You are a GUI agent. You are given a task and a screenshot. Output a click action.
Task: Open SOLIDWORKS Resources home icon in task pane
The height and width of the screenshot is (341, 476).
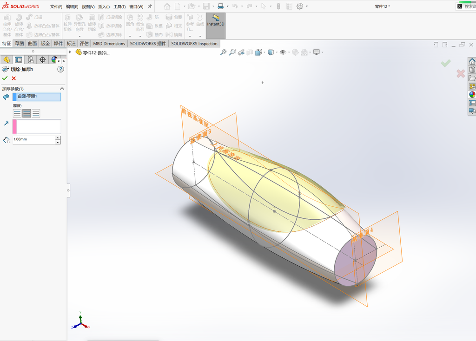(472, 61)
